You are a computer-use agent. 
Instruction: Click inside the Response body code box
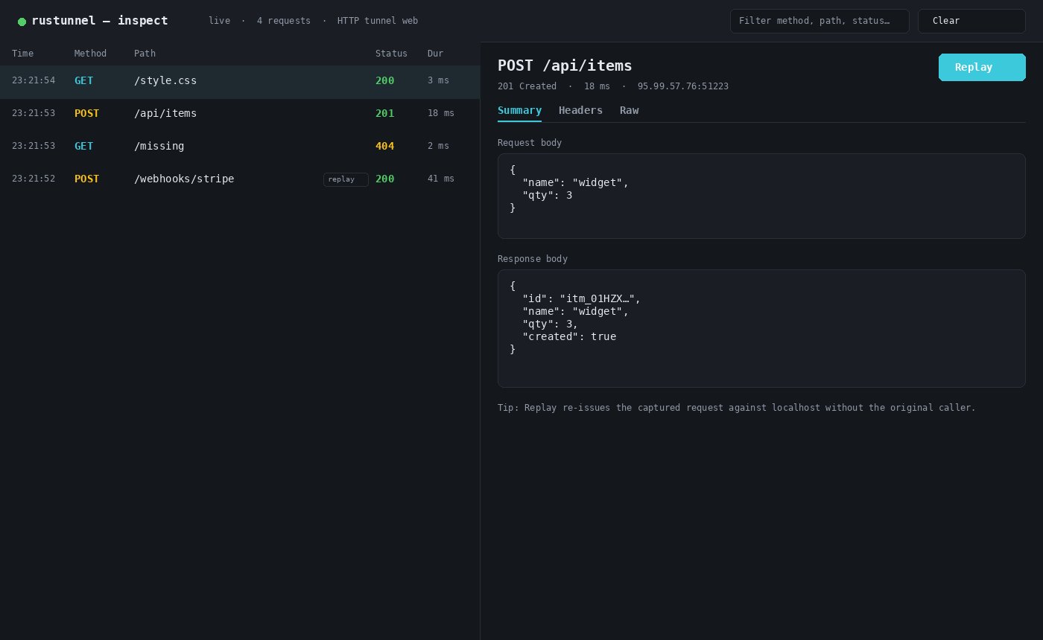761,328
